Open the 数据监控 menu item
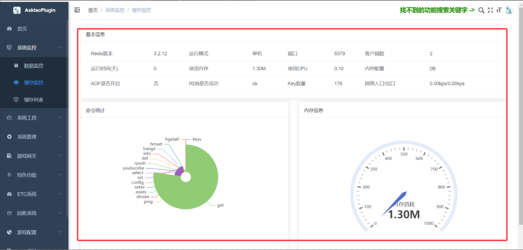The image size is (523, 250). tap(34, 66)
